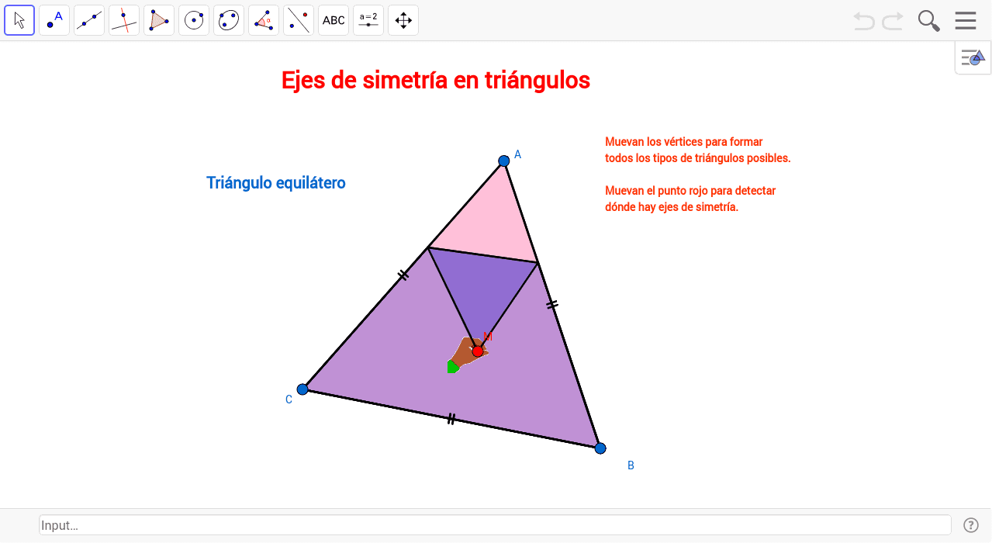Click the 'Triángulo equilátero' label

(x=276, y=183)
